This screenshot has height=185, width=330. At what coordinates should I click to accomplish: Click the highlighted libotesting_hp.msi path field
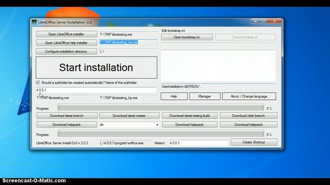click(128, 42)
